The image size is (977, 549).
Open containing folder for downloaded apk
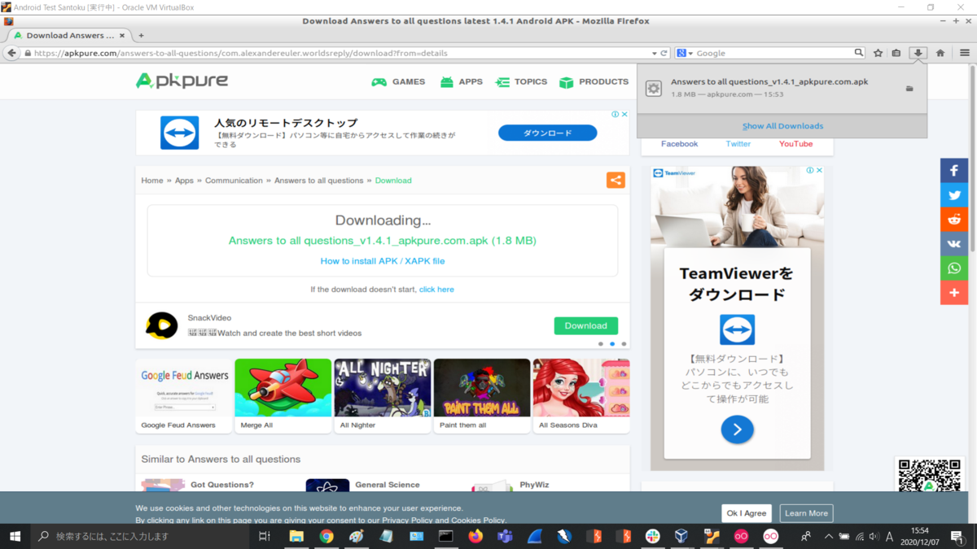pos(909,89)
